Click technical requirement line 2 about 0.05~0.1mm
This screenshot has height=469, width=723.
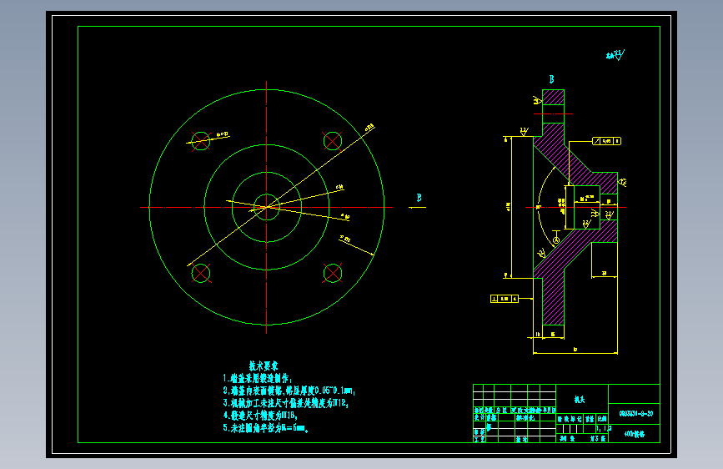coord(289,391)
